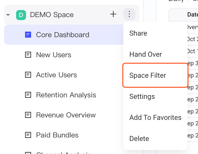Choose Hand Over from the menu
The height and width of the screenshot is (154, 198).
(x=155, y=54)
